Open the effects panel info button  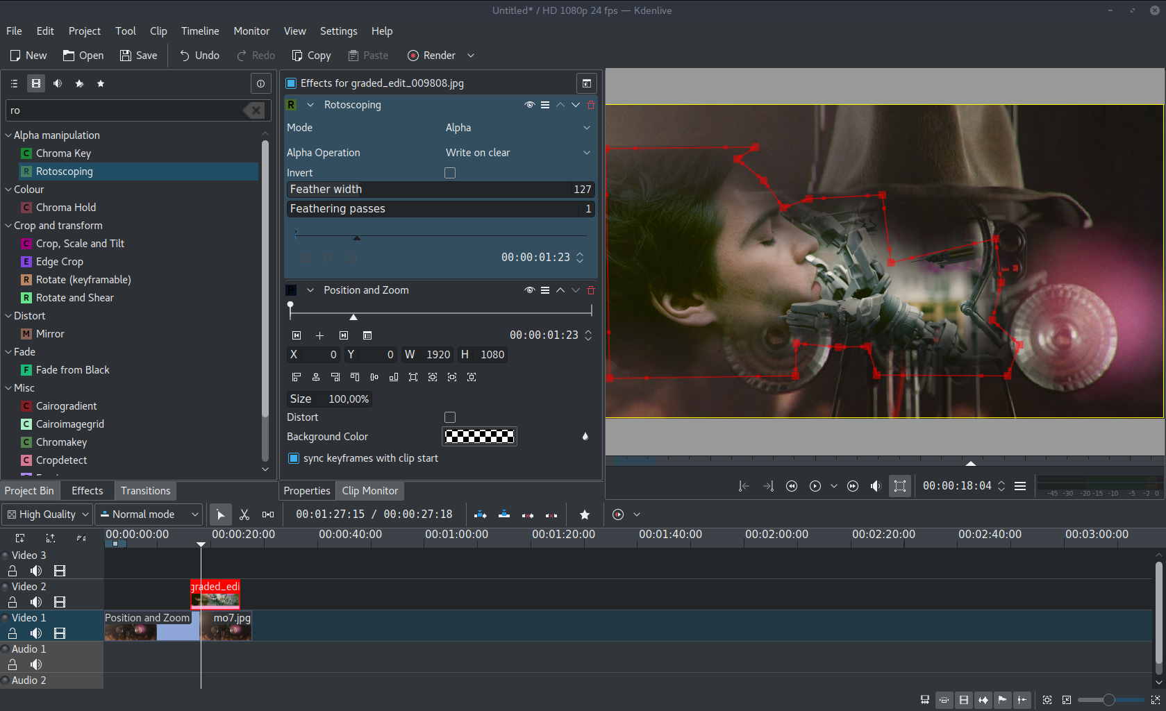[x=260, y=83]
